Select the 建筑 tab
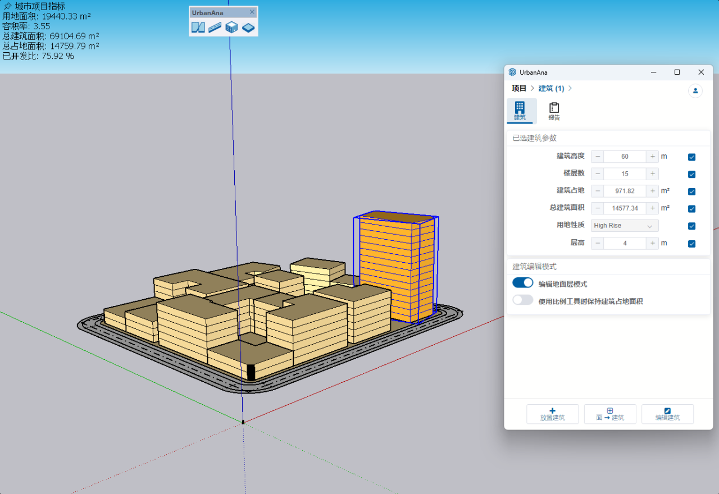The image size is (719, 494). point(520,111)
